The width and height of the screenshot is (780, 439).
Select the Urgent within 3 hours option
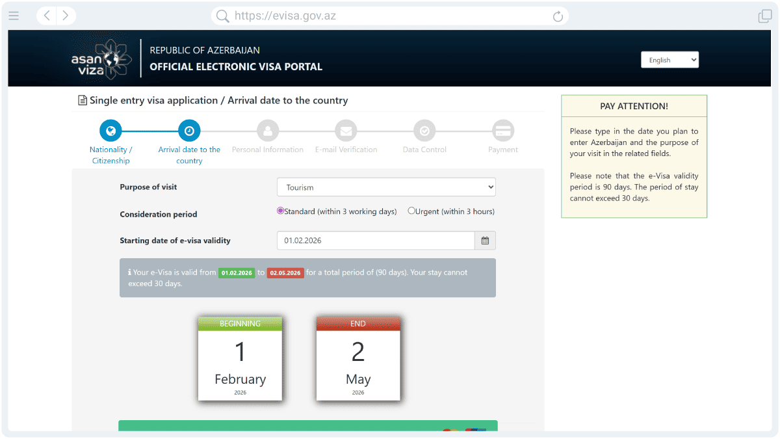tap(411, 211)
